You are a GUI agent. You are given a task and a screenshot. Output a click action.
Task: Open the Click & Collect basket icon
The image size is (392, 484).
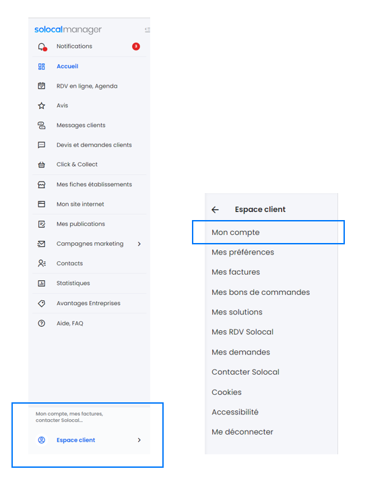42,165
